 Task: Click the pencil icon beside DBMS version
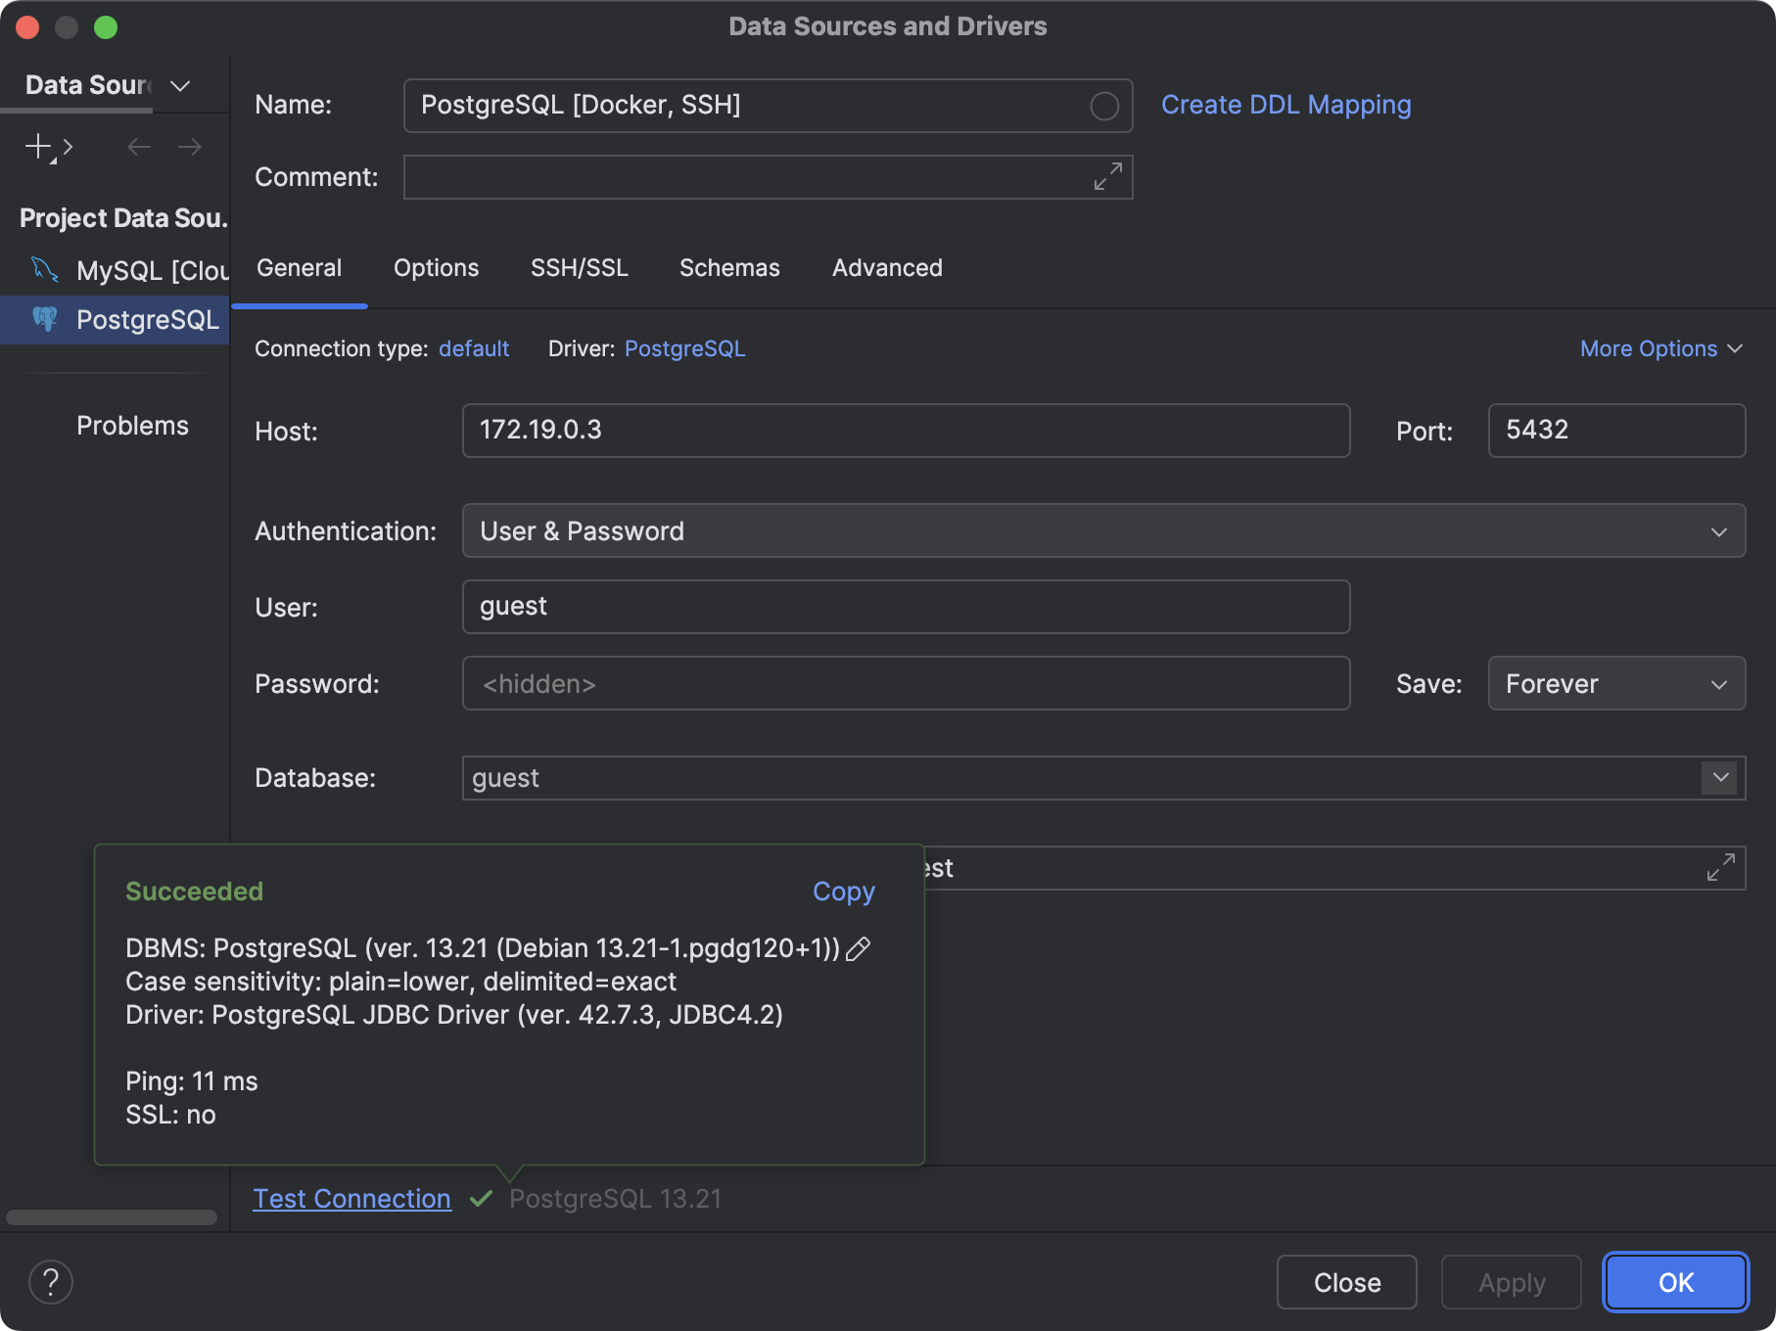860,948
